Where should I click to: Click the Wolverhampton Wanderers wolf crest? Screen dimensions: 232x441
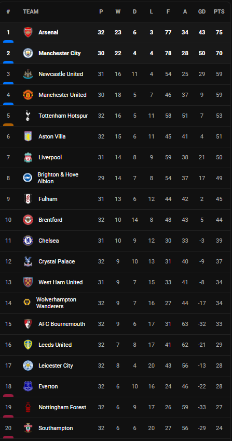(27, 303)
